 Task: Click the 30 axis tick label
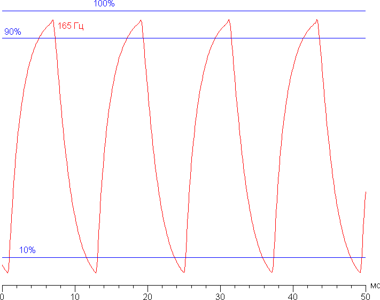click(x=220, y=297)
